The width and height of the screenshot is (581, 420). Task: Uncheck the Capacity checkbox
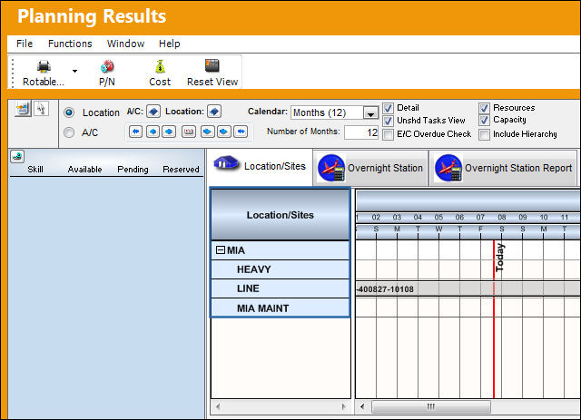(484, 121)
